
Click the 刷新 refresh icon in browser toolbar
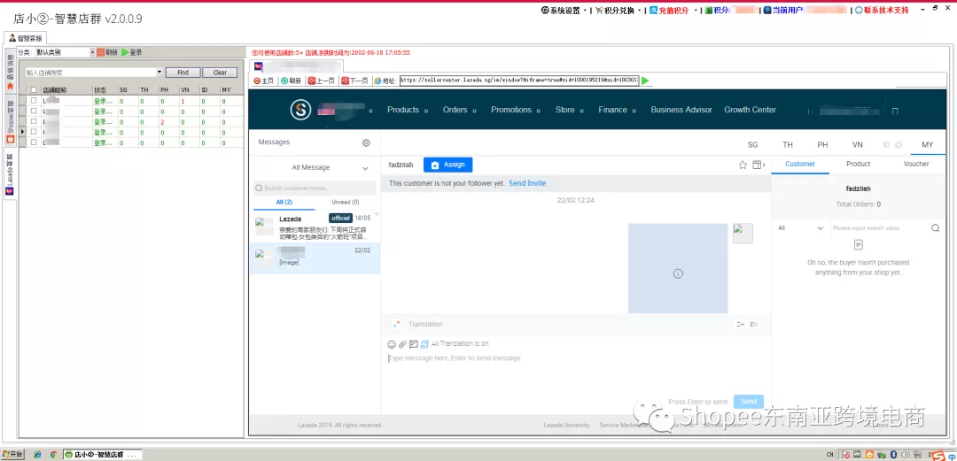click(284, 81)
